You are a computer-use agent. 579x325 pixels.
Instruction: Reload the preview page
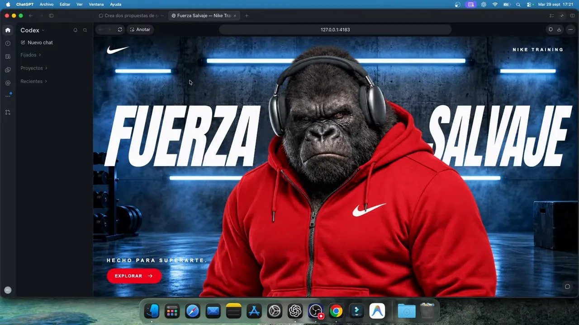tap(120, 29)
